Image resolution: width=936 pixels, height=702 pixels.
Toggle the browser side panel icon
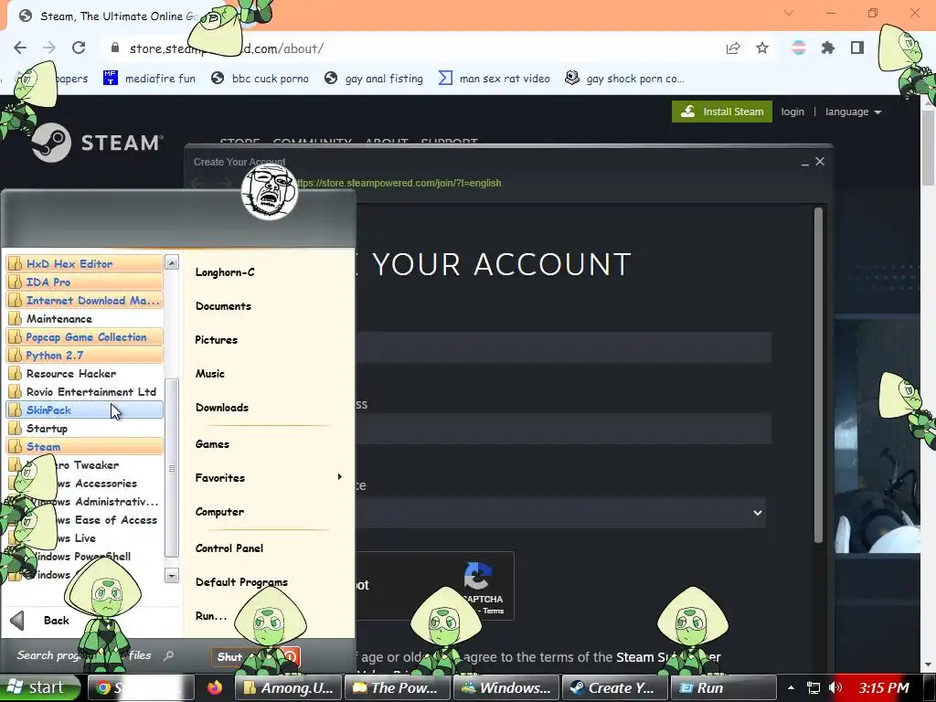coord(857,48)
